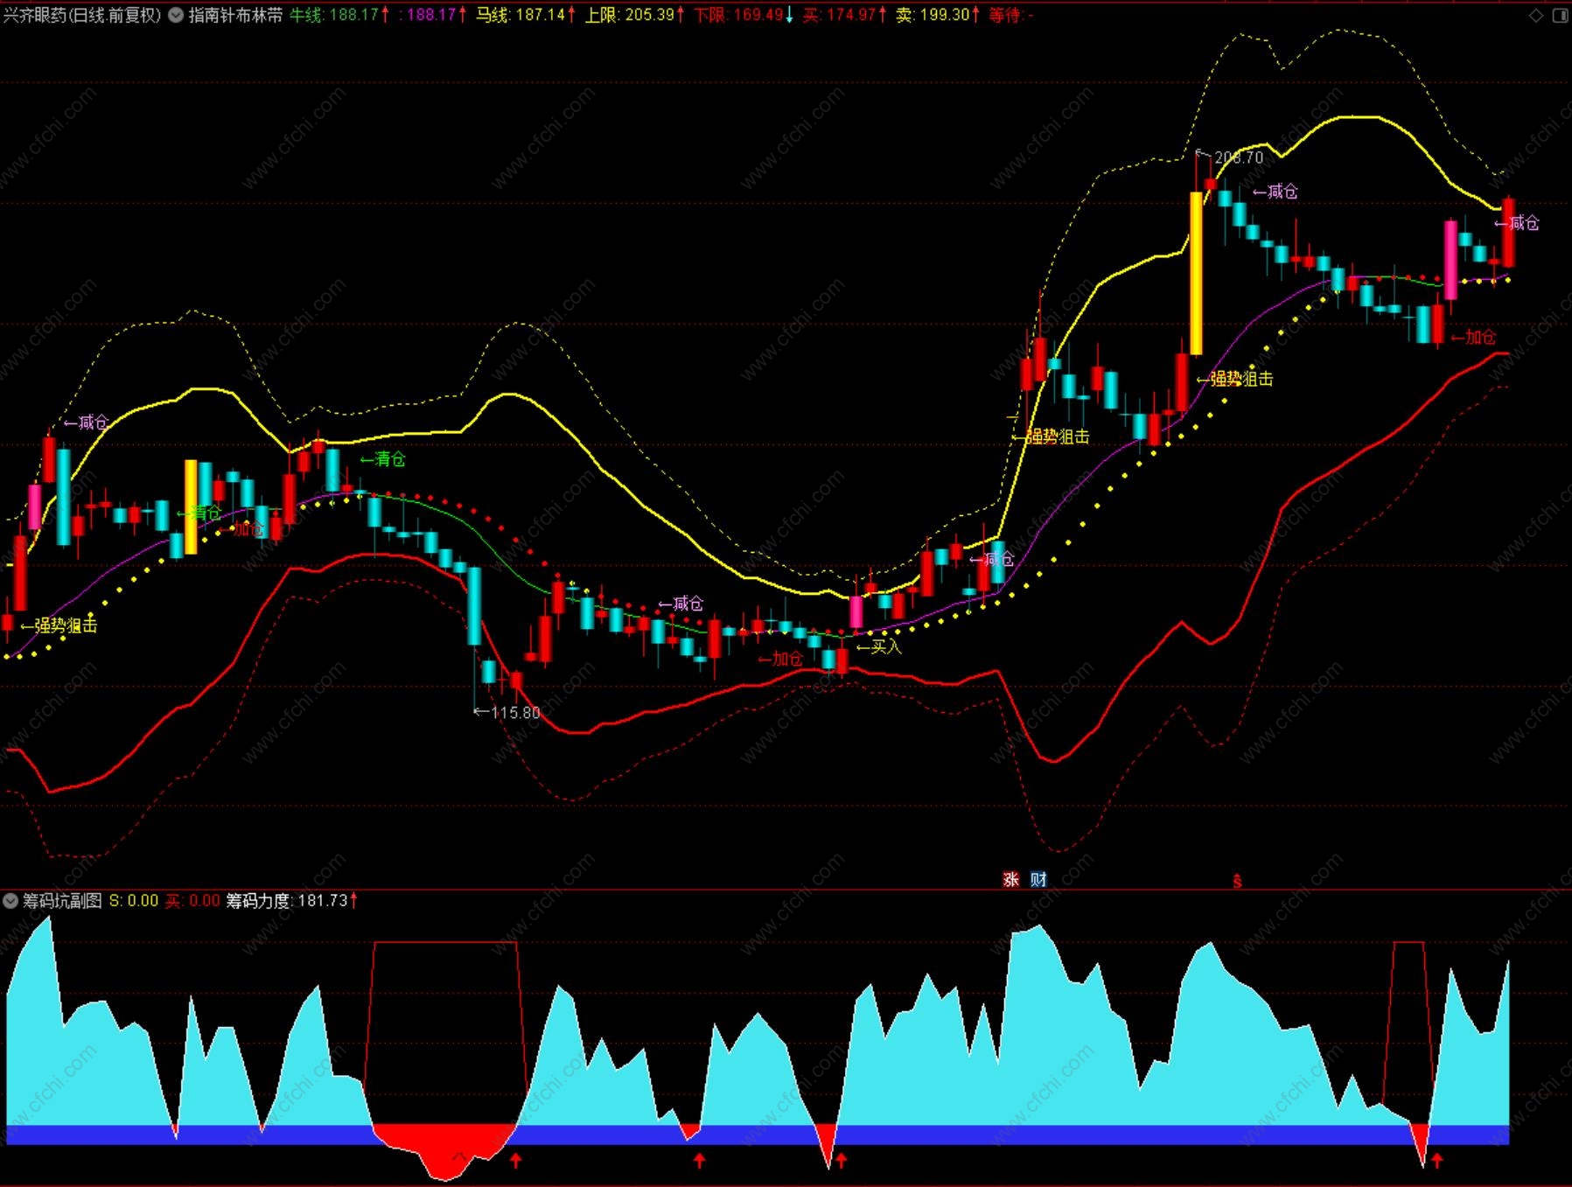
Task: Click the red dollar-sign event marker
Action: pyautogui.click(x=1237, y=881)
